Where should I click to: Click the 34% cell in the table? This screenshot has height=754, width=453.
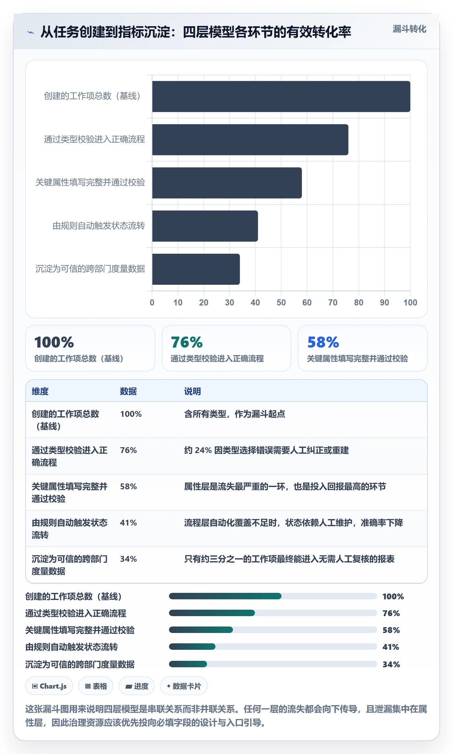[128, 559]
